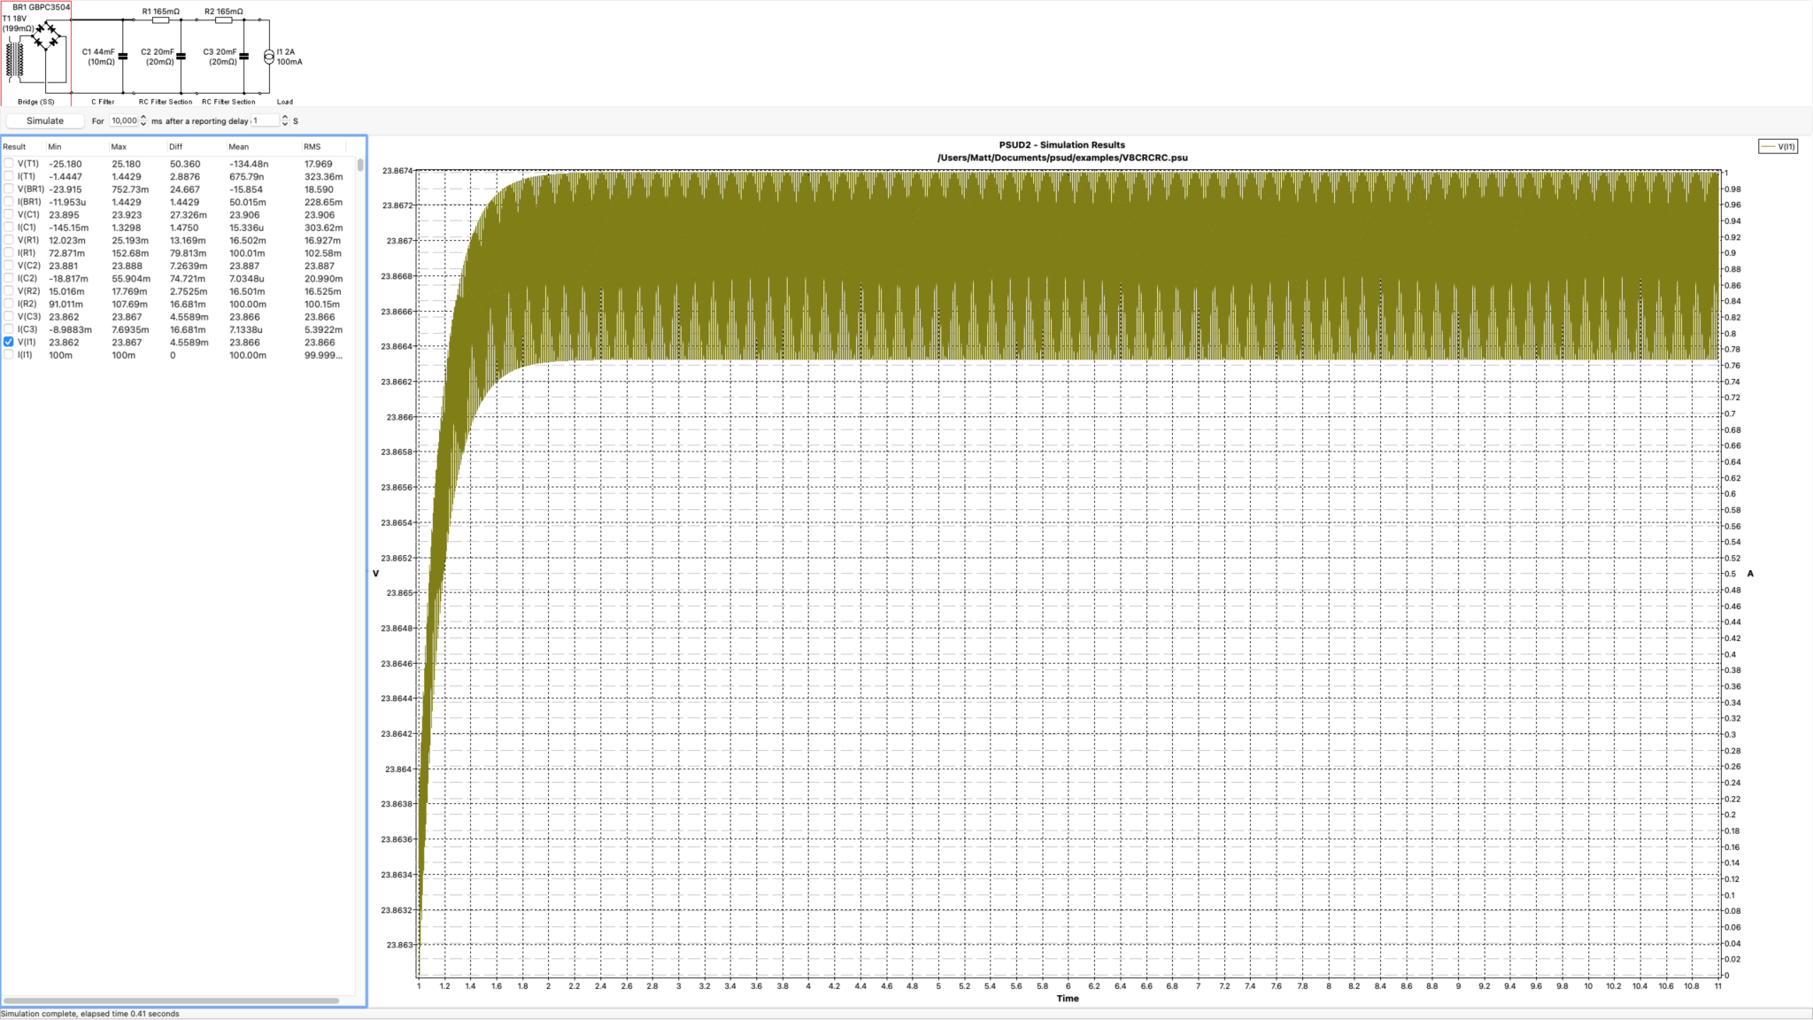1813x1020 pixels.
Task: Enable the I(BR1) trace checkbox
Action: [x=9, y=202]
